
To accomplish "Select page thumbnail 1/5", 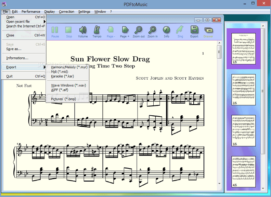I will pos(243,49).
